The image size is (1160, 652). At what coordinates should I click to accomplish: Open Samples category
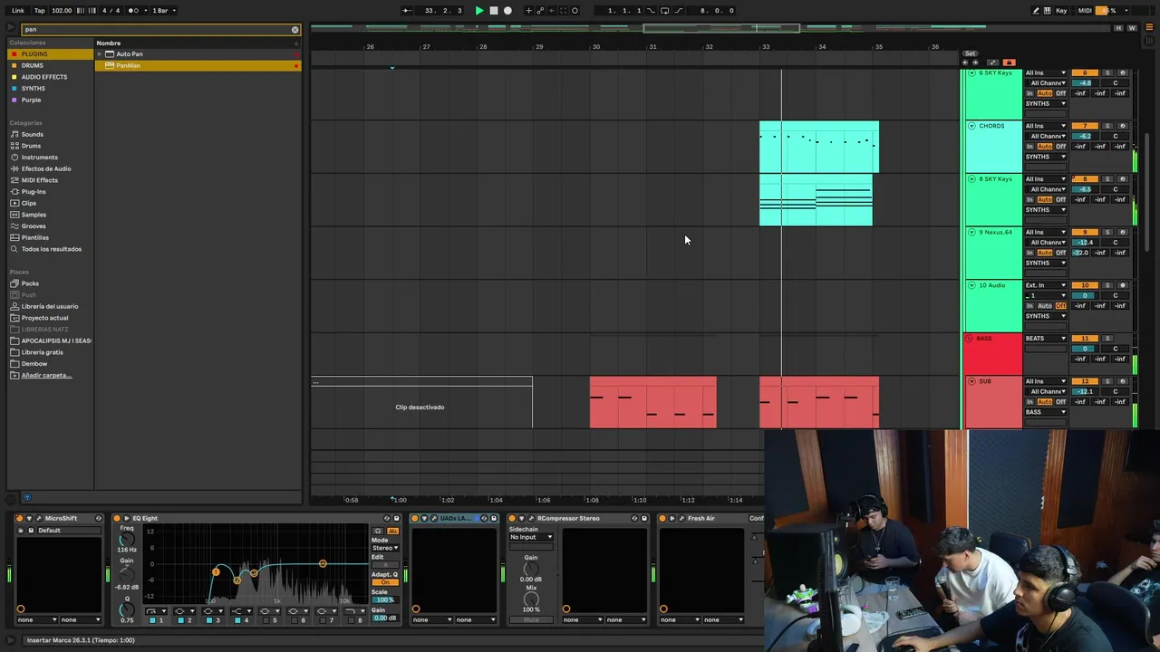[34, 215]
